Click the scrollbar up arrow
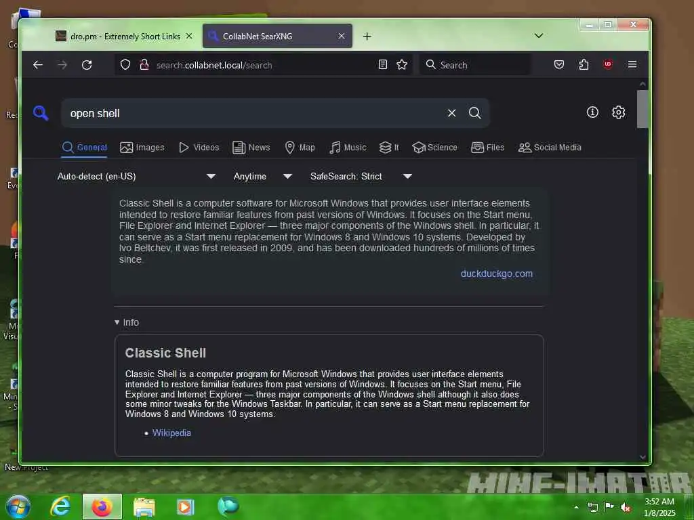 tap(642, 84)
